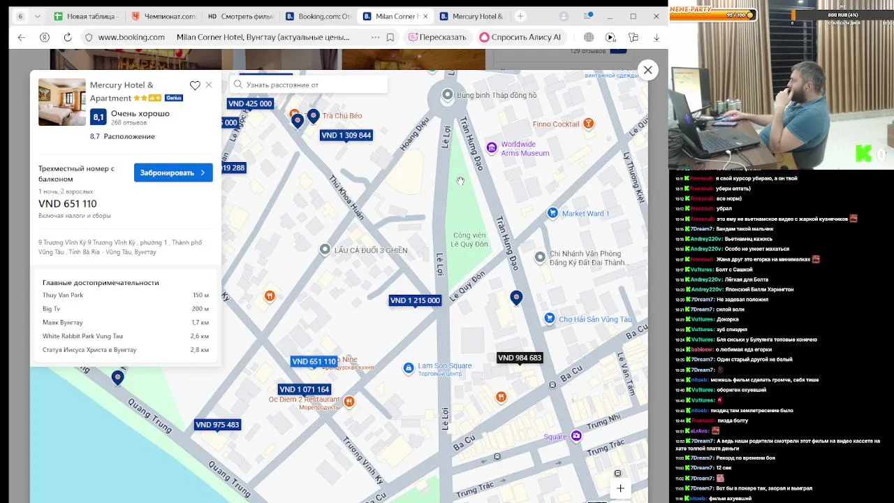The height and width of the screenshot is (503, 894).
Task: Click the 8,1 review score badge
Action: click(98, 117)
